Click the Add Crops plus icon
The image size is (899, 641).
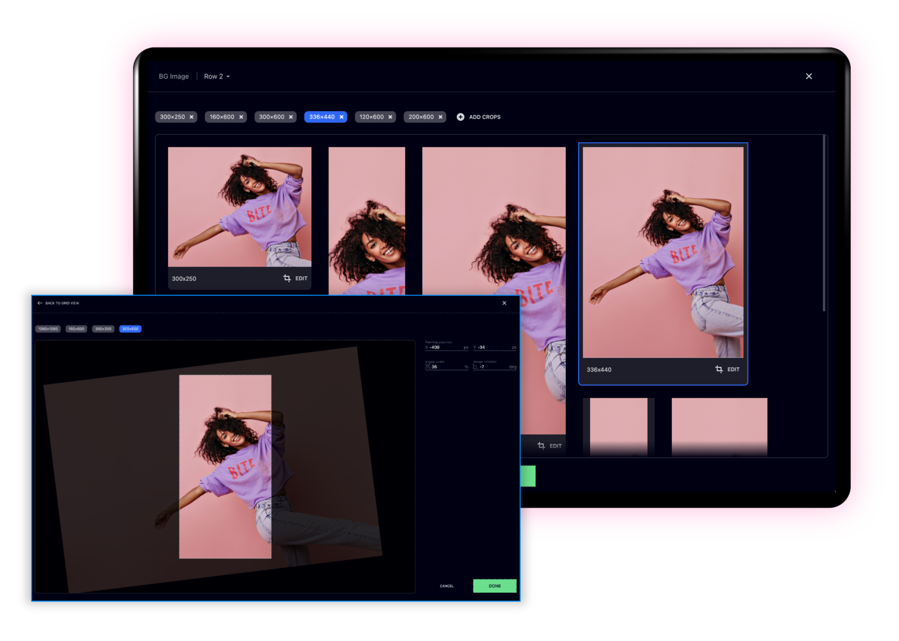460,117
